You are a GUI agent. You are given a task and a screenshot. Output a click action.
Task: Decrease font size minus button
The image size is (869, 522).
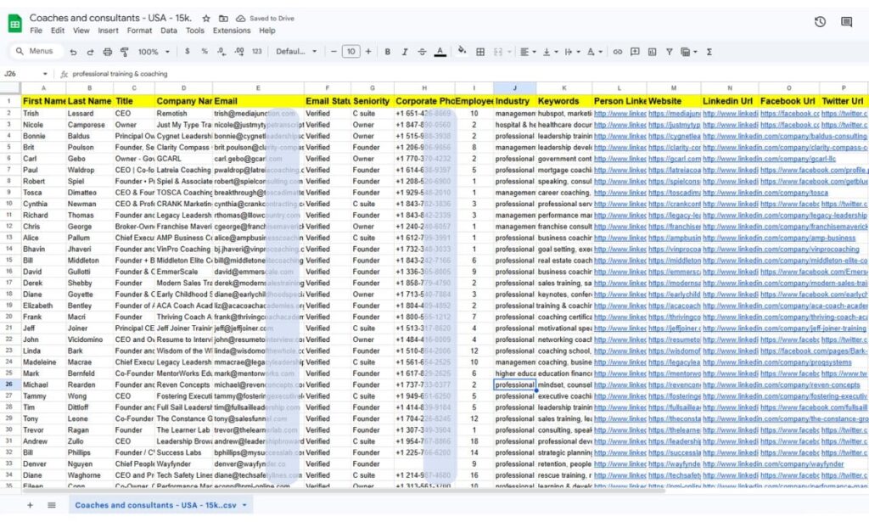coord(334,52)
